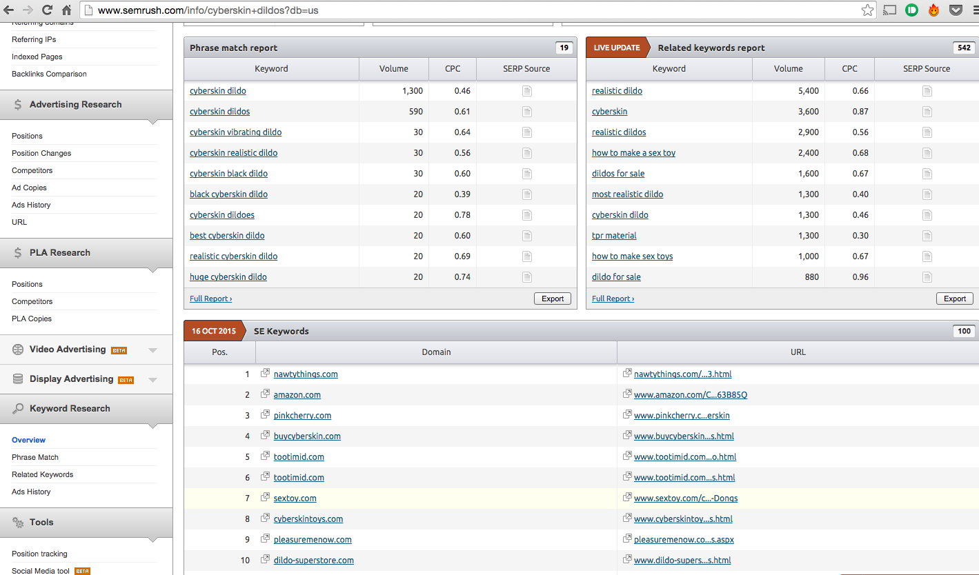Open Related Keywords in the sidebar
Image resolution: width=979 pixels, height=575 pixels.
click(42, 474)
